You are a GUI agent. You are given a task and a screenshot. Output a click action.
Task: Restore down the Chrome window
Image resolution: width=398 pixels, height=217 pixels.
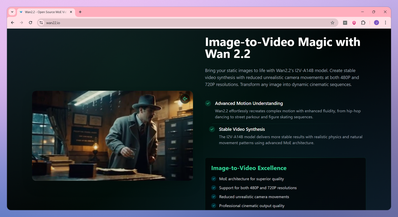click(x=373, y=12)
